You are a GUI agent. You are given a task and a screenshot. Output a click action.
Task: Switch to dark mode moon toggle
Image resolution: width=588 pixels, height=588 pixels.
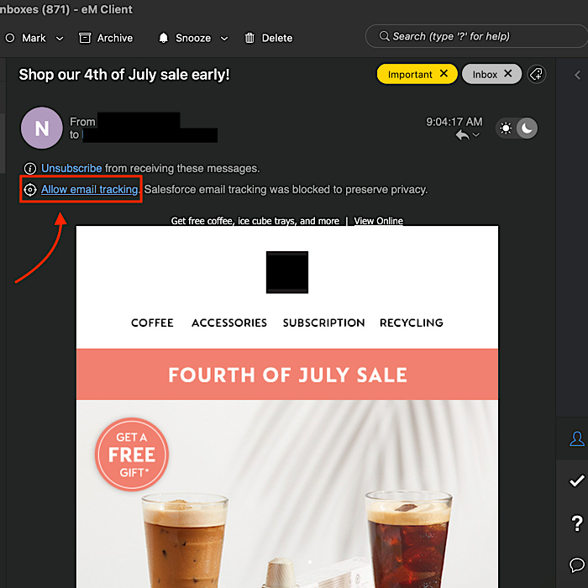[x=527, y=129]
